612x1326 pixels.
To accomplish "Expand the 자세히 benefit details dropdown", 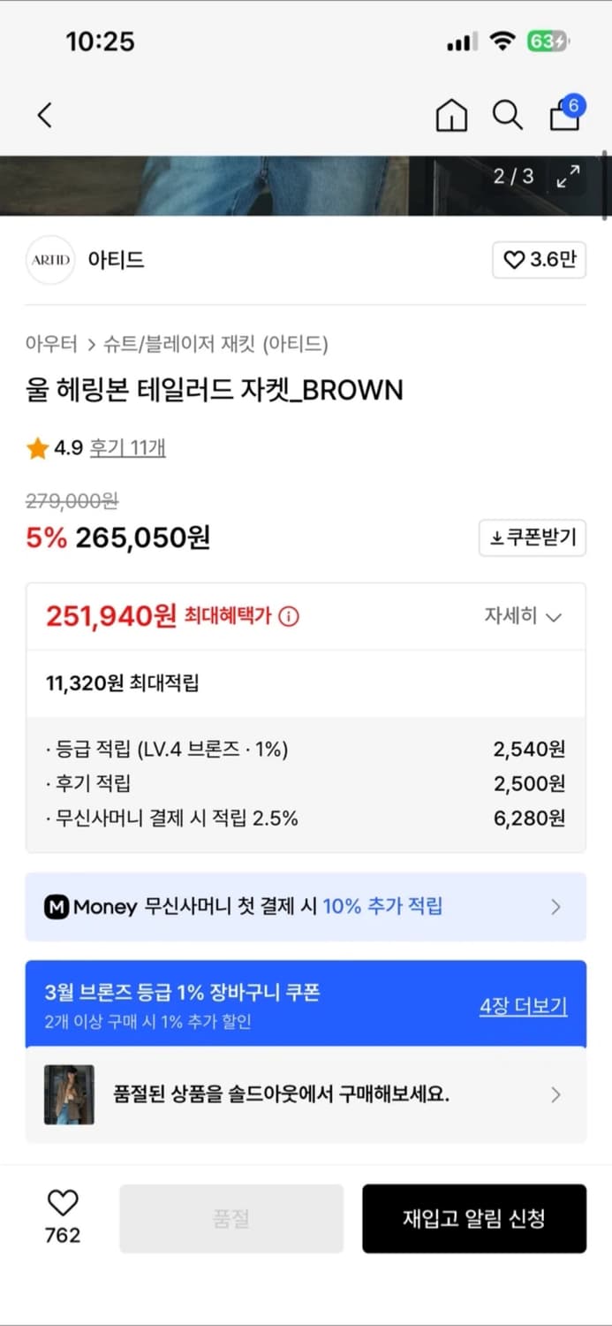I will (523, 616).
